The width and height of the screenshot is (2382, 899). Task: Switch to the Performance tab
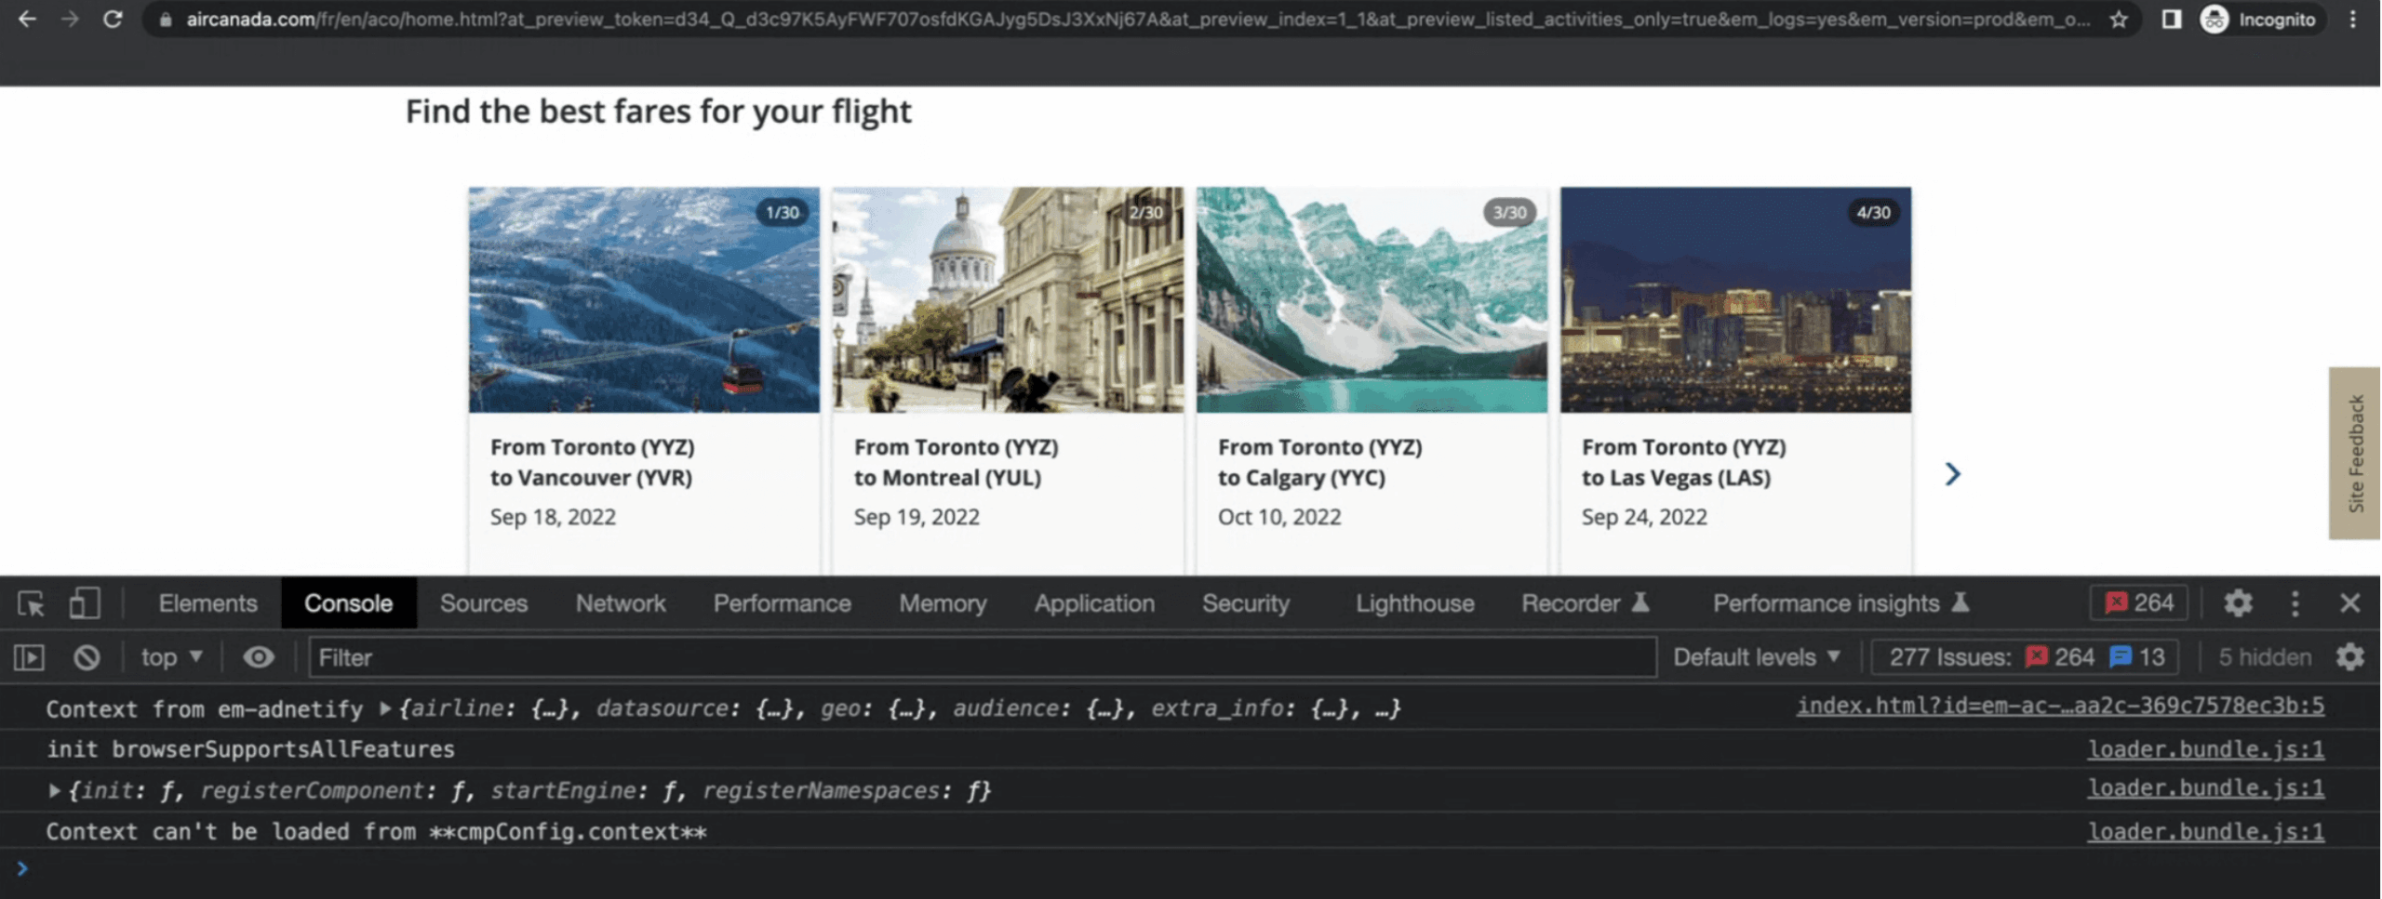click(x=782, y=603)
